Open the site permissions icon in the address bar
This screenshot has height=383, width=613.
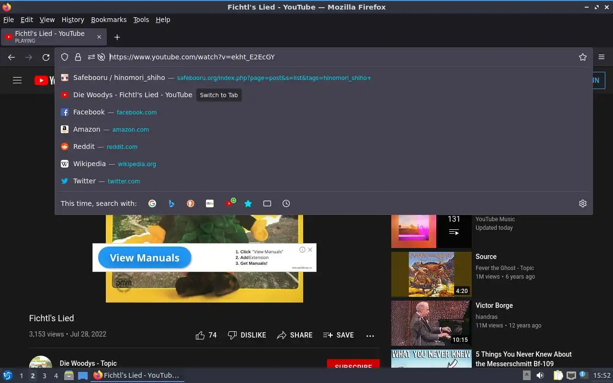91,57
